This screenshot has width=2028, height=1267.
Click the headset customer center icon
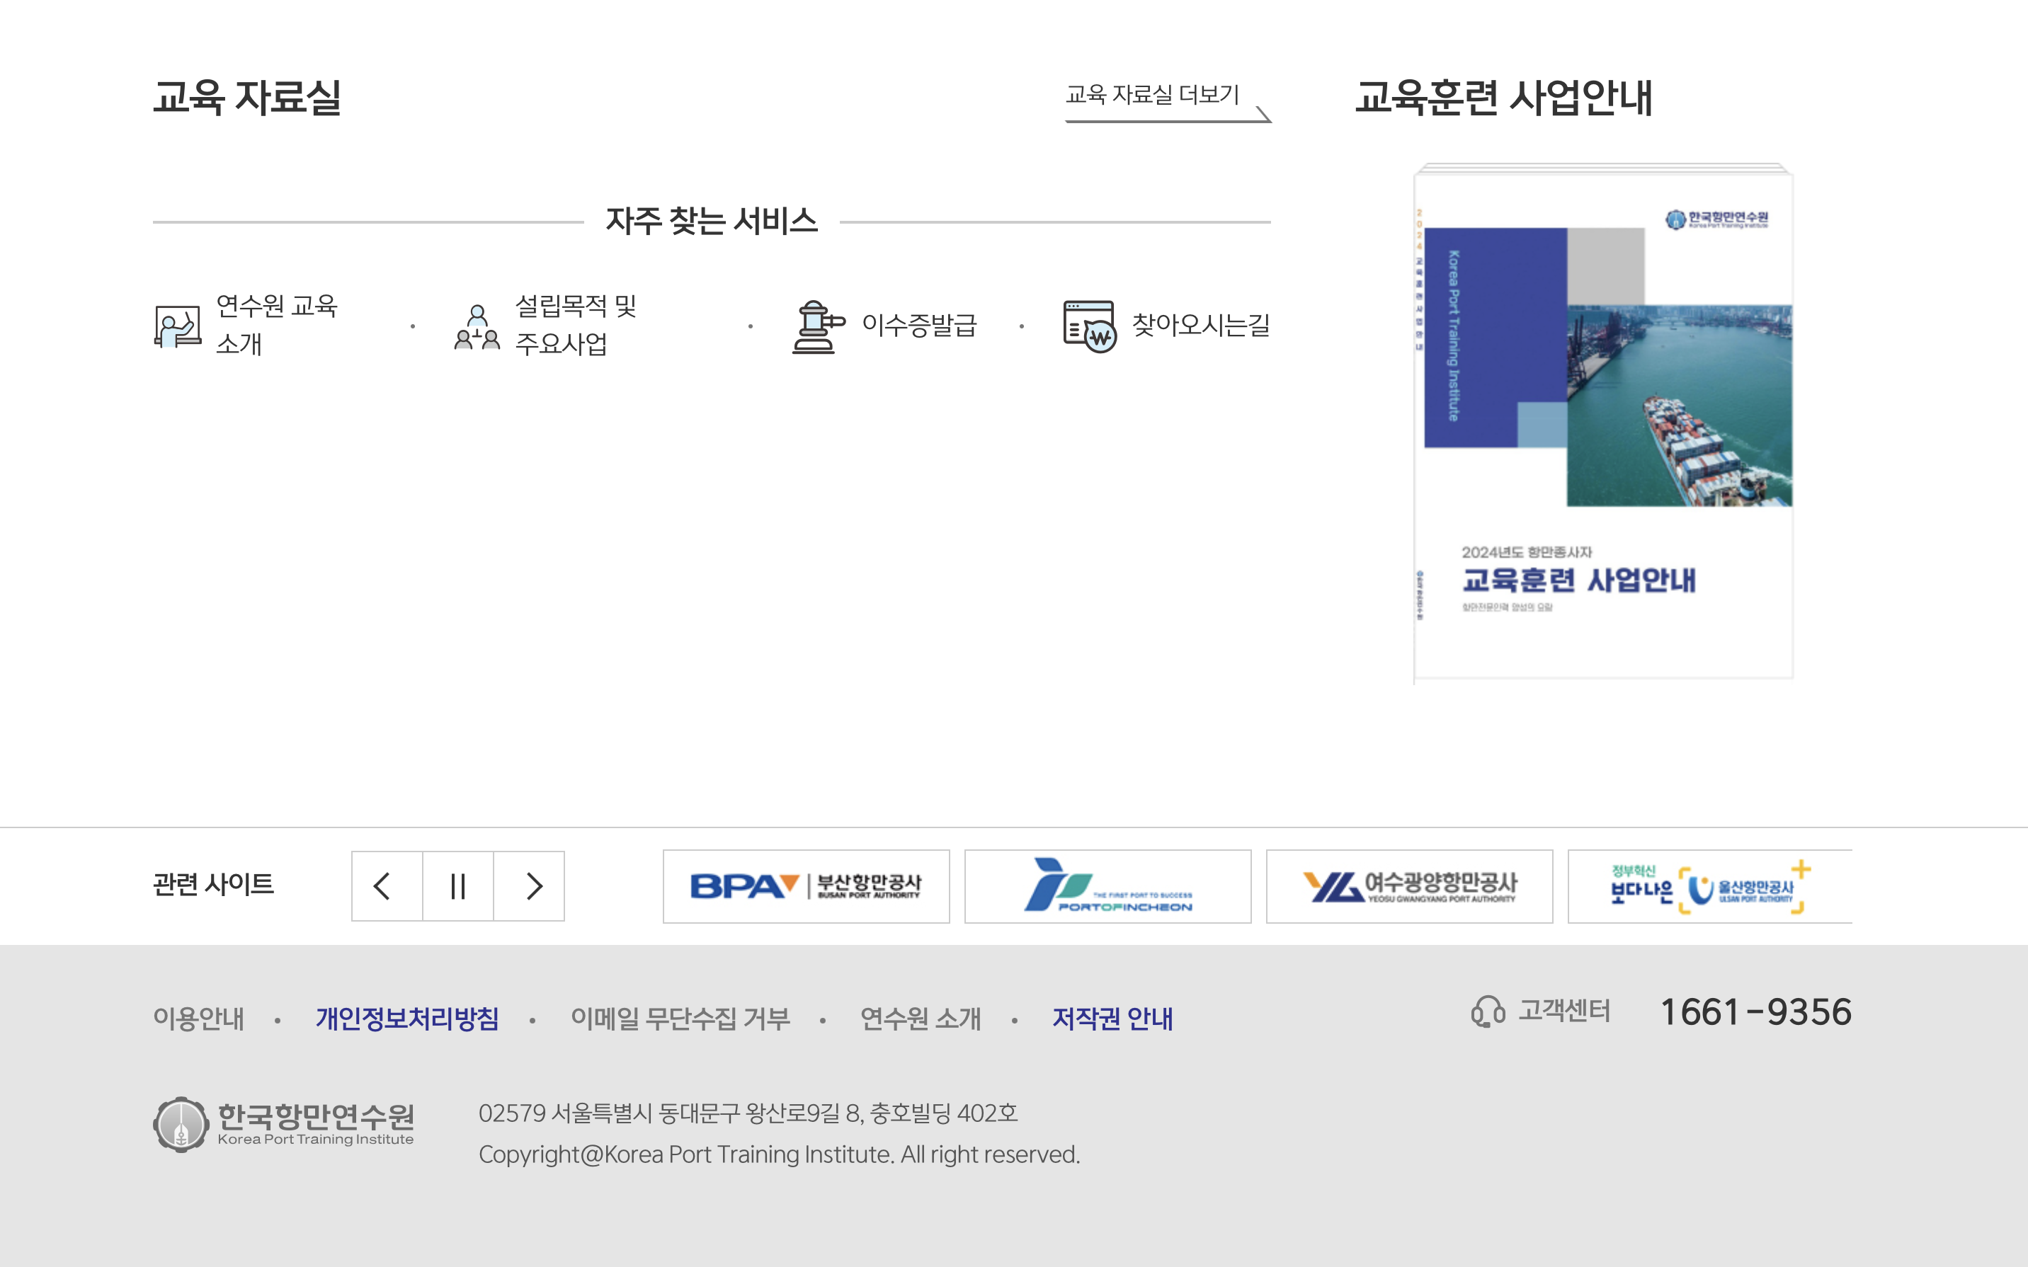tap(1488, 1011)
